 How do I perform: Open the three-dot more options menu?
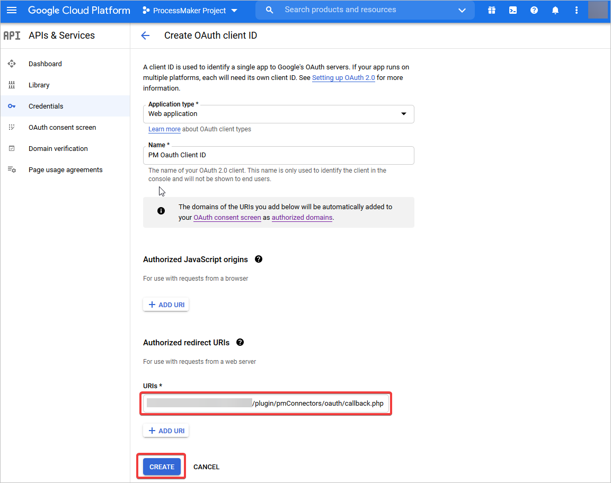[x=577, y=10]
